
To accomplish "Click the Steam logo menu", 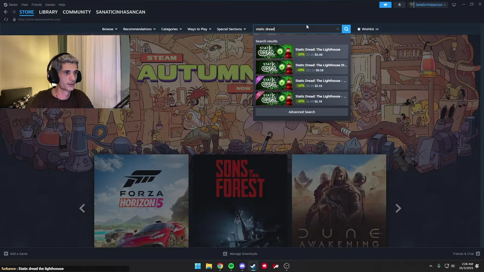I will coord(5,5).
